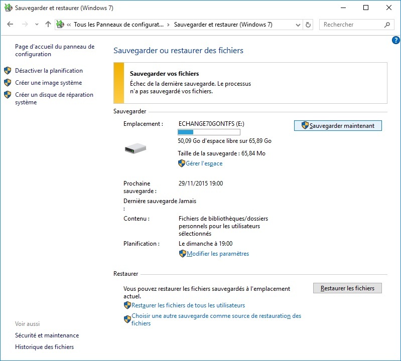This screenshot has width=401, height=361.
Task: Click Tous les Panneaux de configurat... breadcrumb
Action: 118,25
